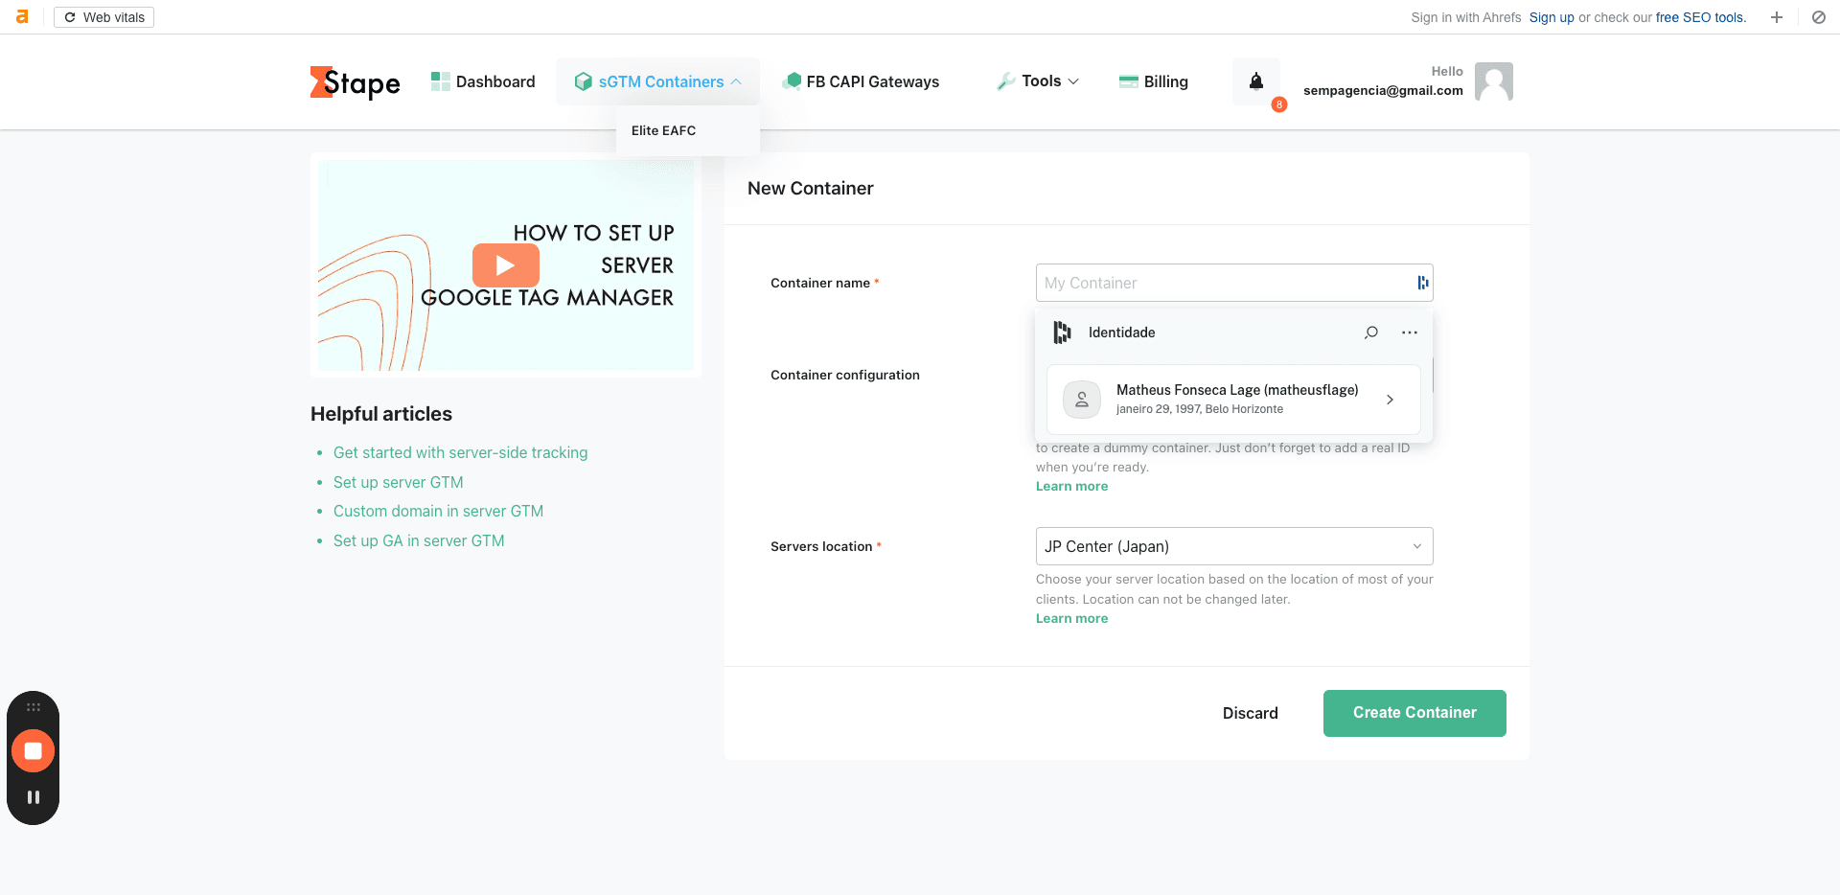1840x895 pixels.
Task: Open the three-dots menu in Identidade popup
Action: coord(1410,333)
